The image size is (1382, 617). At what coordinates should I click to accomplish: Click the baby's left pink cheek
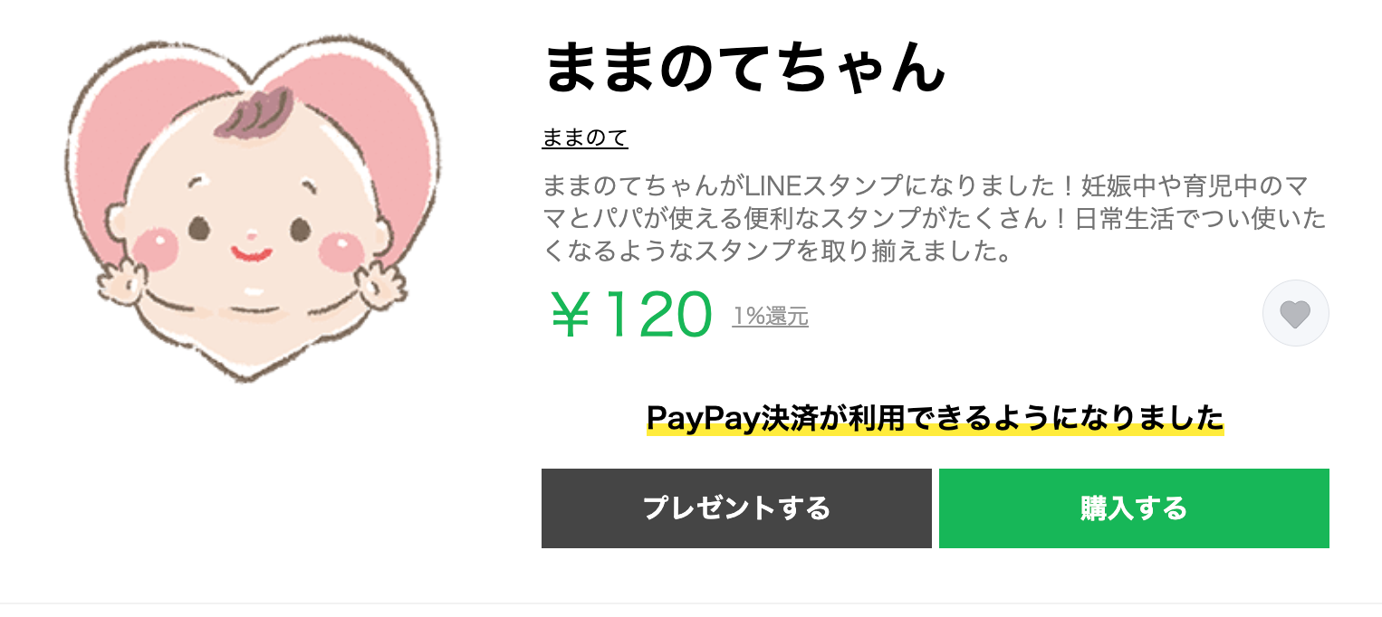[x=156, y=248]
